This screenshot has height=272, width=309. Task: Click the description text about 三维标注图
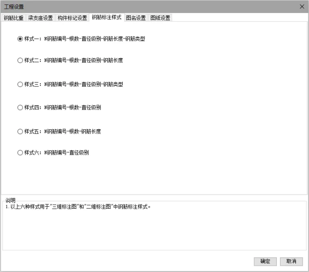[78, 207]
